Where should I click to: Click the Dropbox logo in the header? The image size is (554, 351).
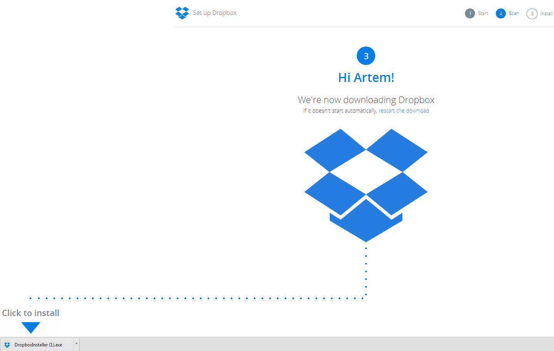click(x=182, y=13)
